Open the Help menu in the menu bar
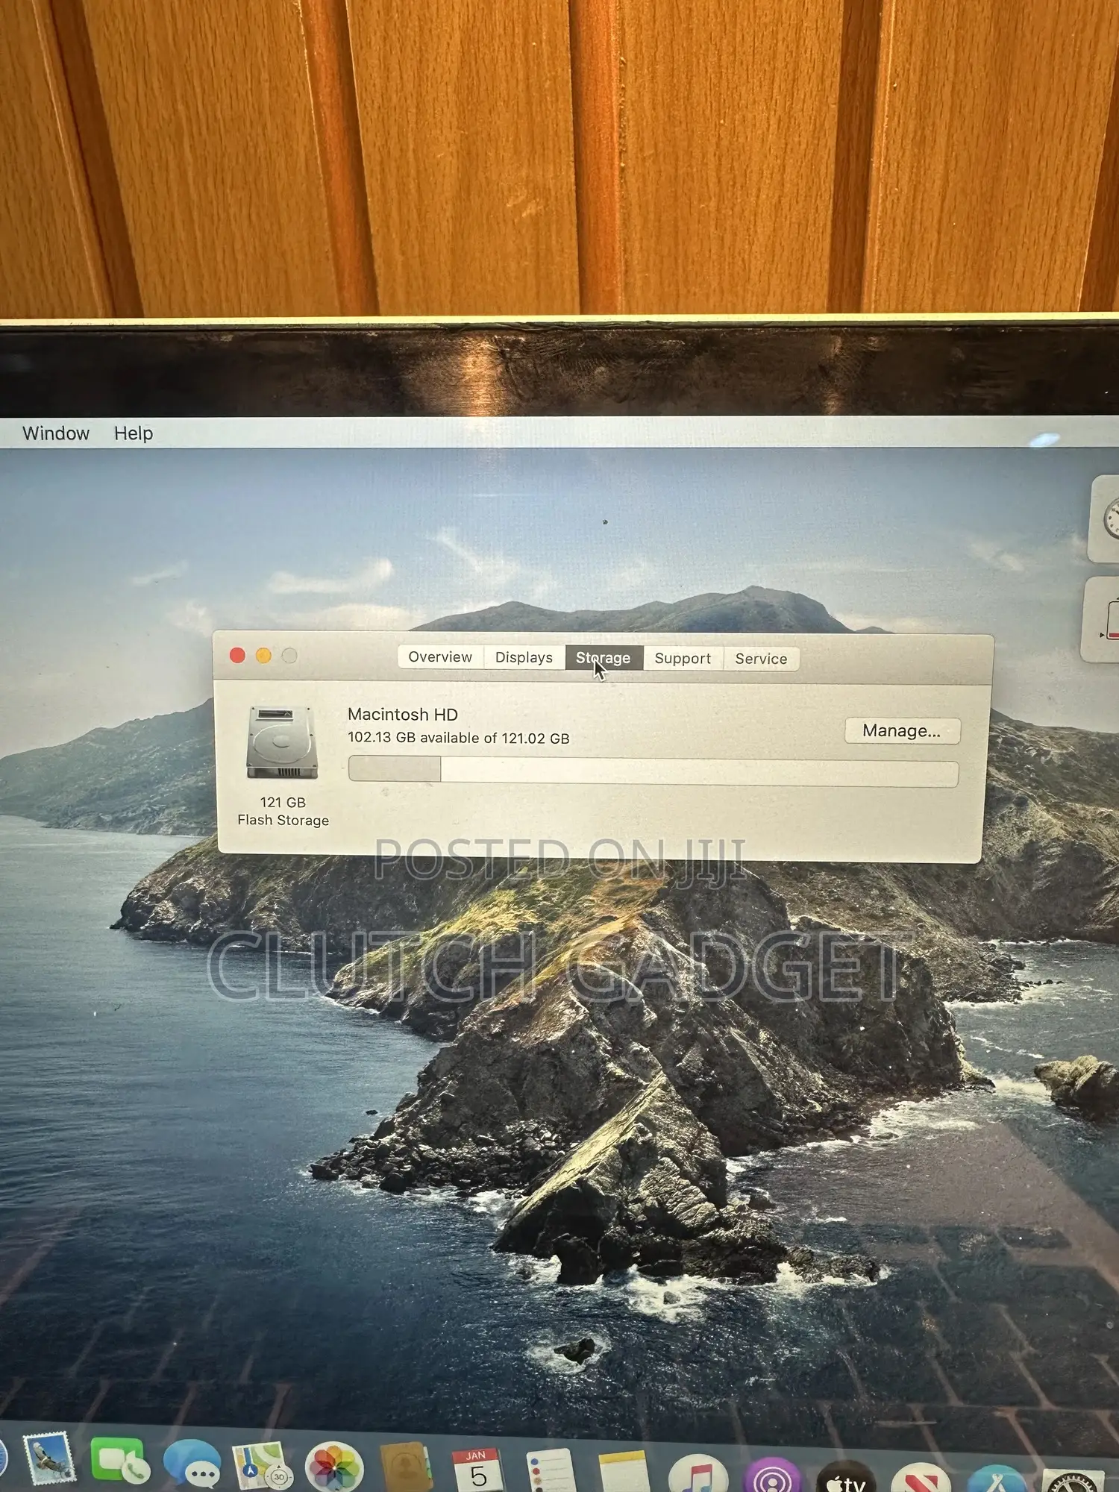Image resolution: width=1119 pixels, height=1492 pixels. (x=134, y=433)
